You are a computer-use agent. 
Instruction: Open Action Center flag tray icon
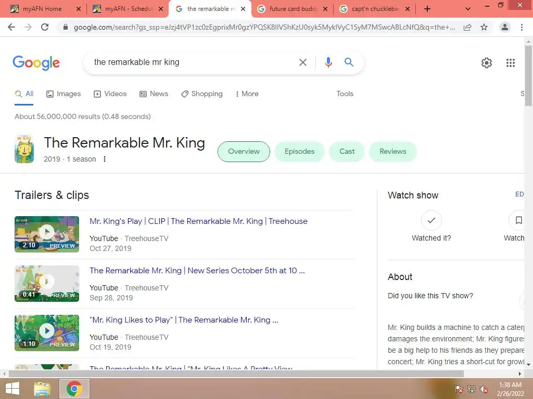[x=459, y=389]
